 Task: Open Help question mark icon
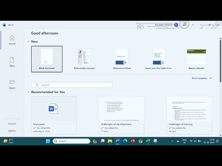[x=193, y=25]
